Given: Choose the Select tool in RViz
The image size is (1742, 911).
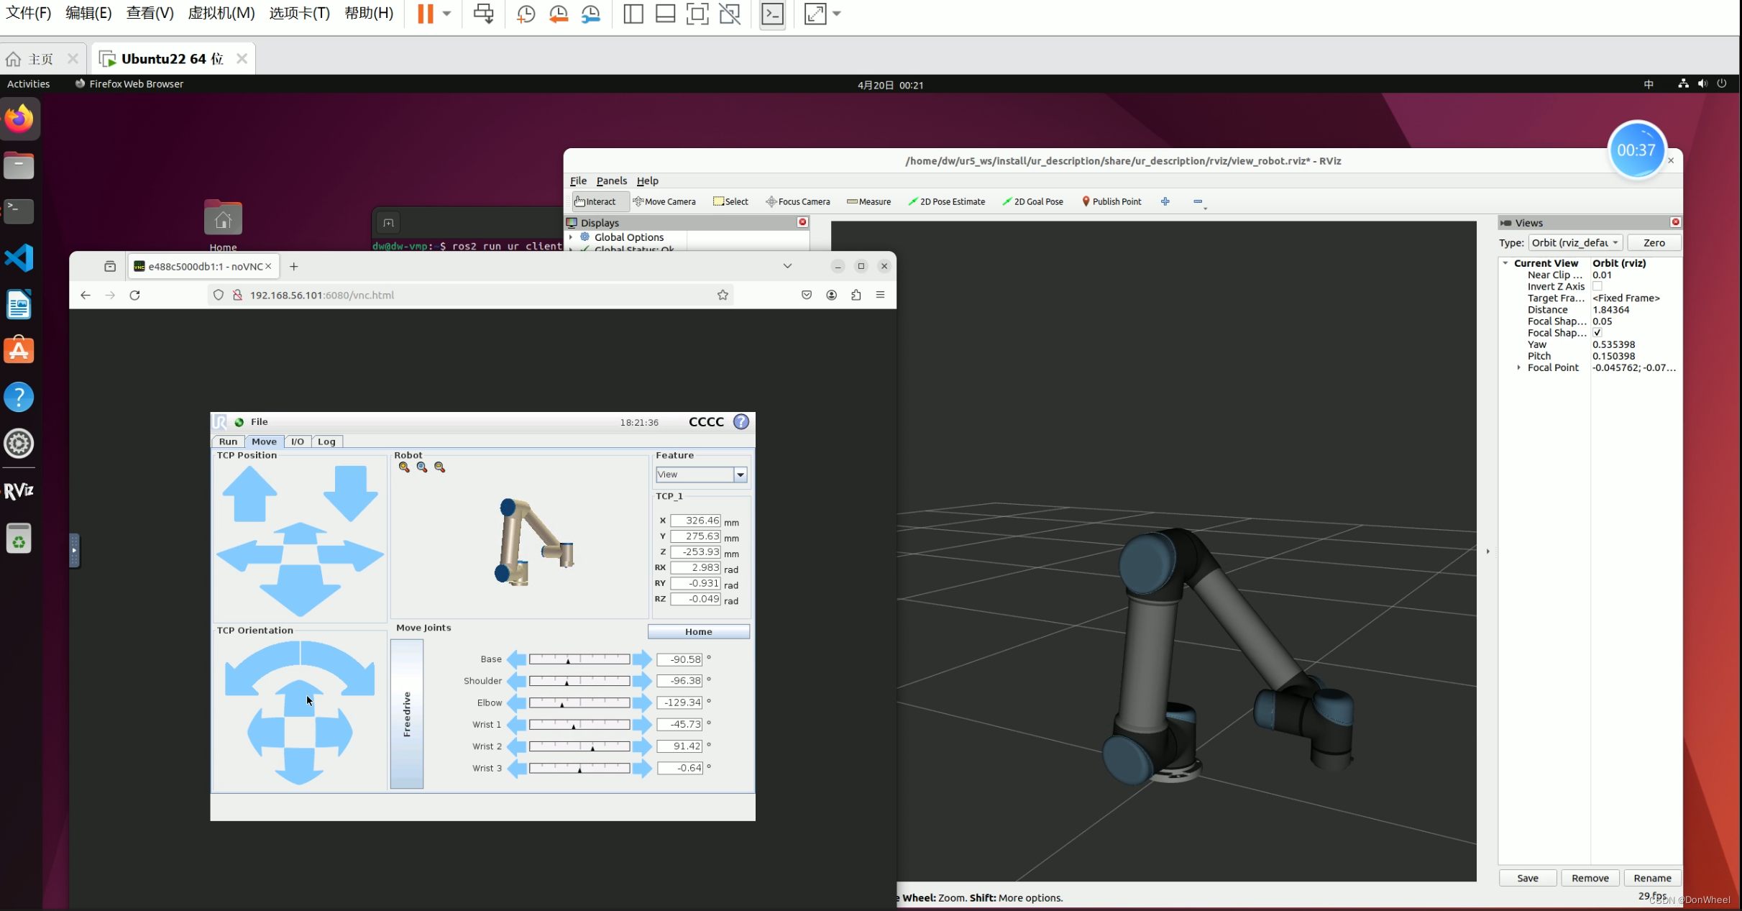Looking at the screenshot, I should click(730, 201).
